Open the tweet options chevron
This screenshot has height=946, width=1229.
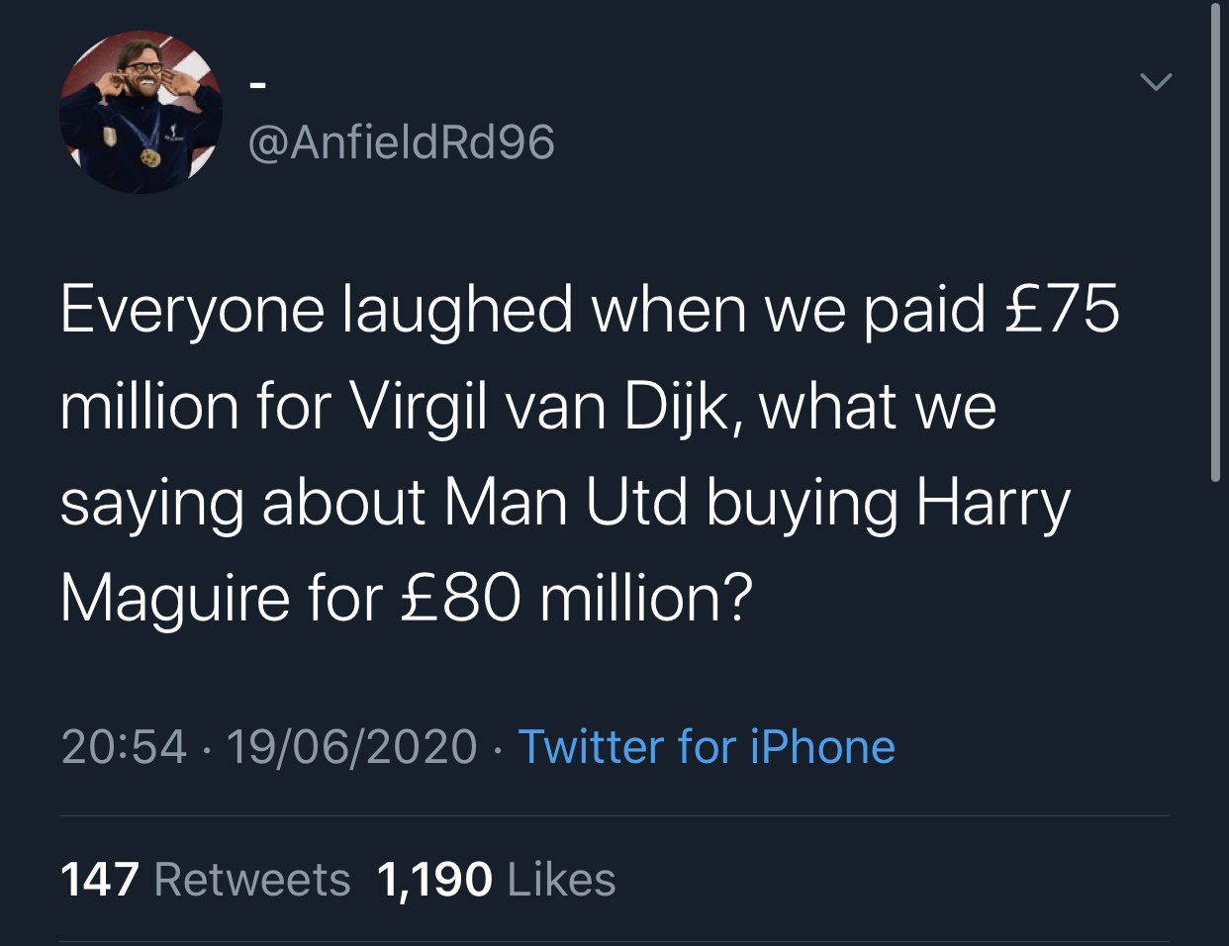[x=1156, y=82]
